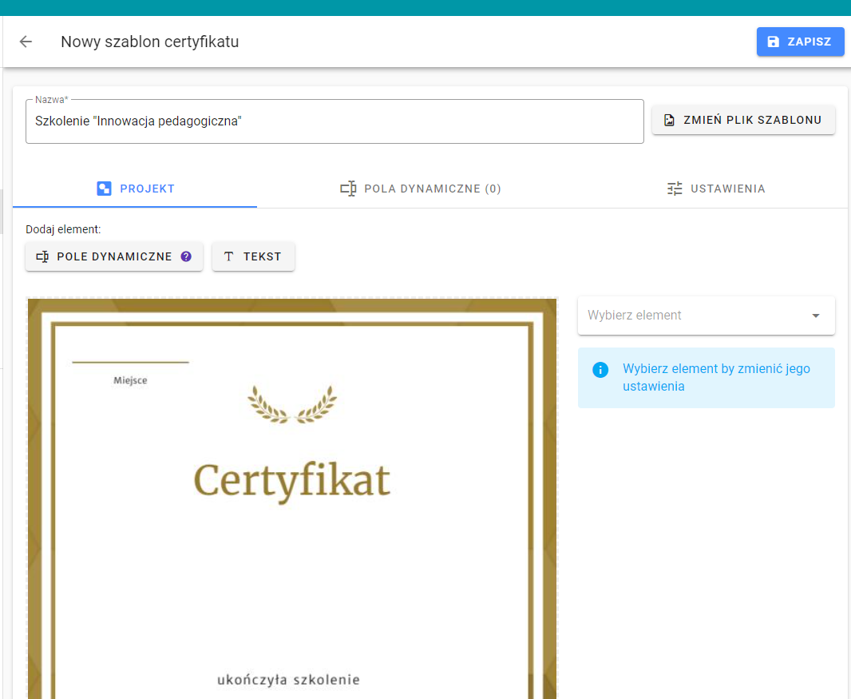Click the certificate template preview image
This screenshot has width=851, height=699.
click(x=292, y=498)
